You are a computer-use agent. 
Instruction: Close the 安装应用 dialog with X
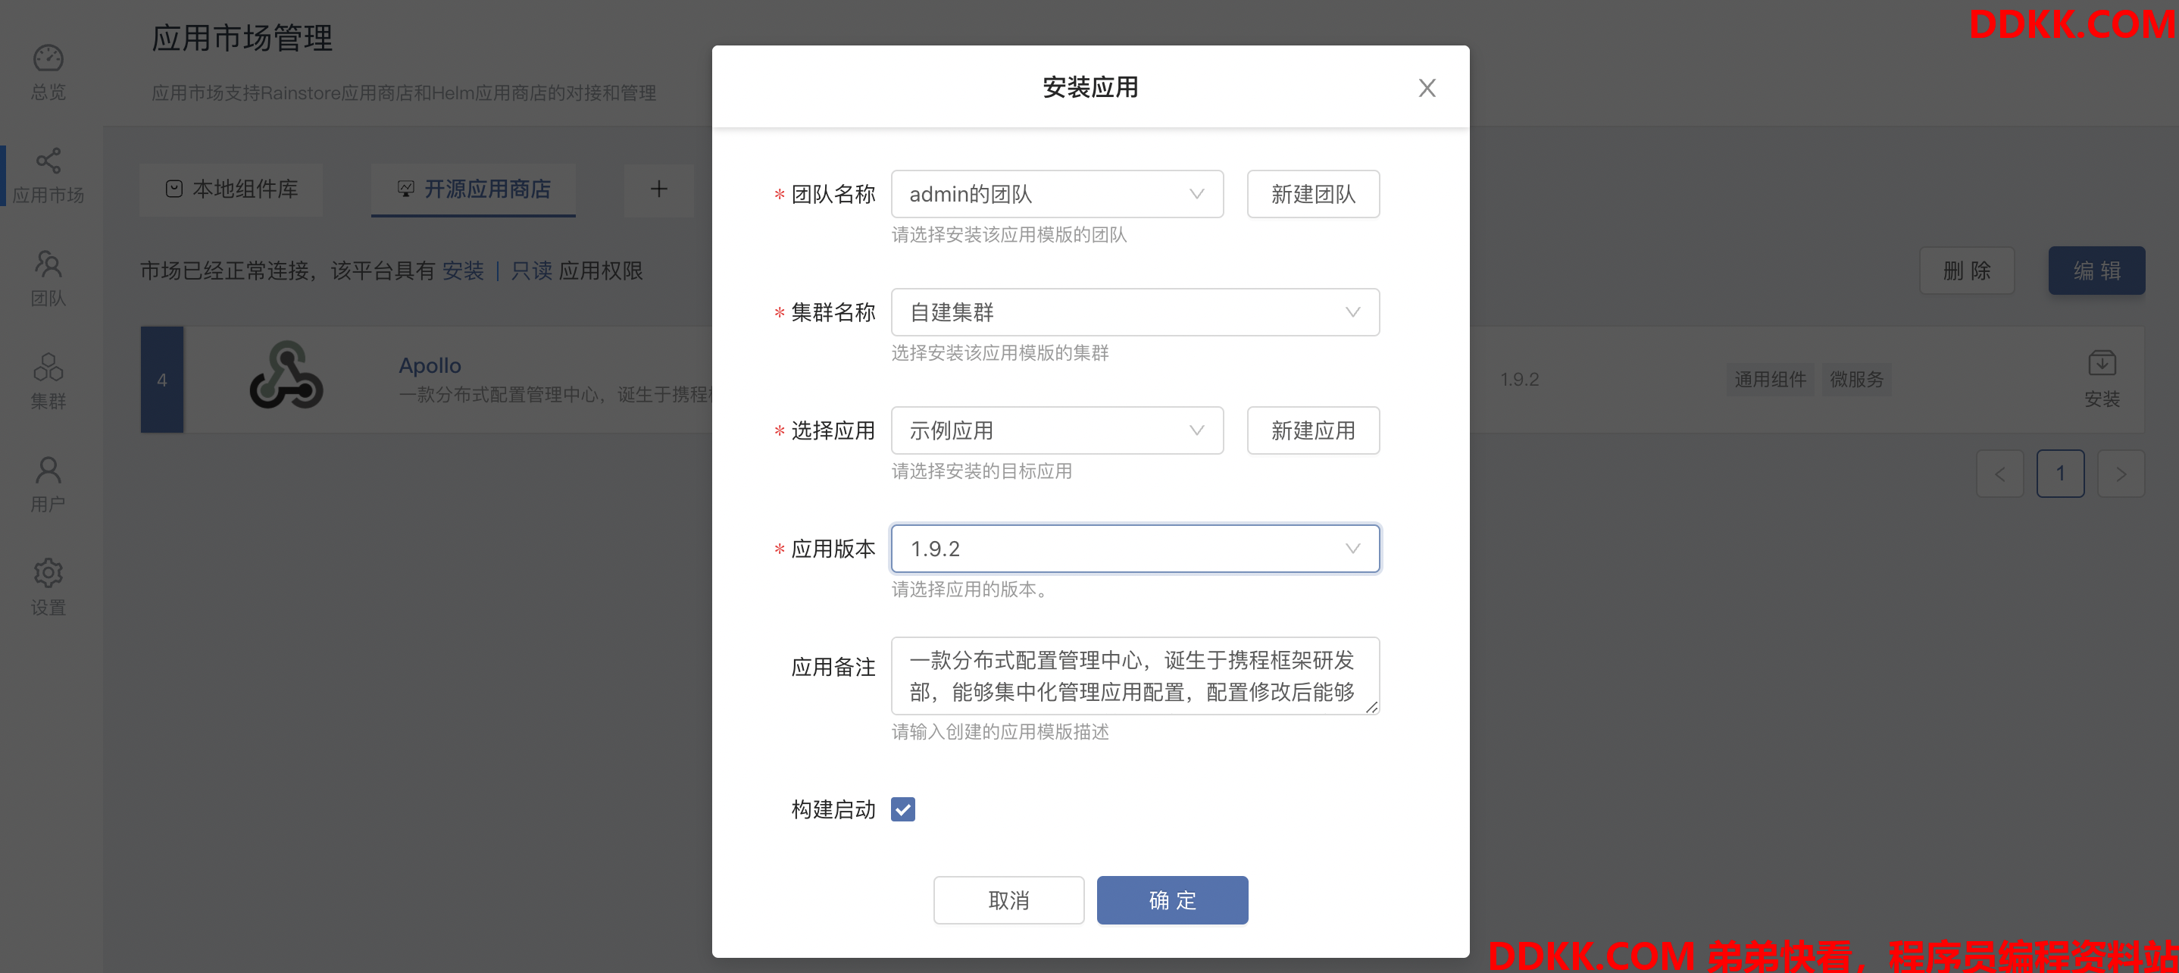click(1427, 88)
